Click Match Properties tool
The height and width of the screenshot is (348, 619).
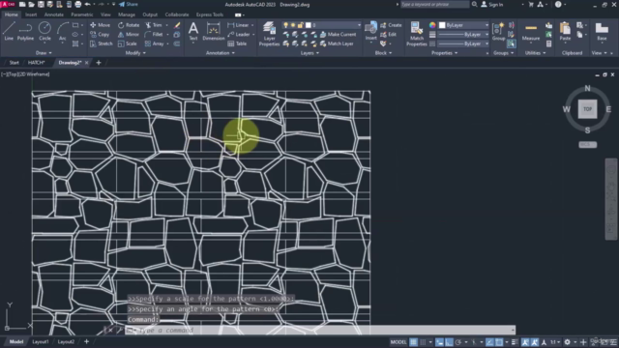[417, 34]
